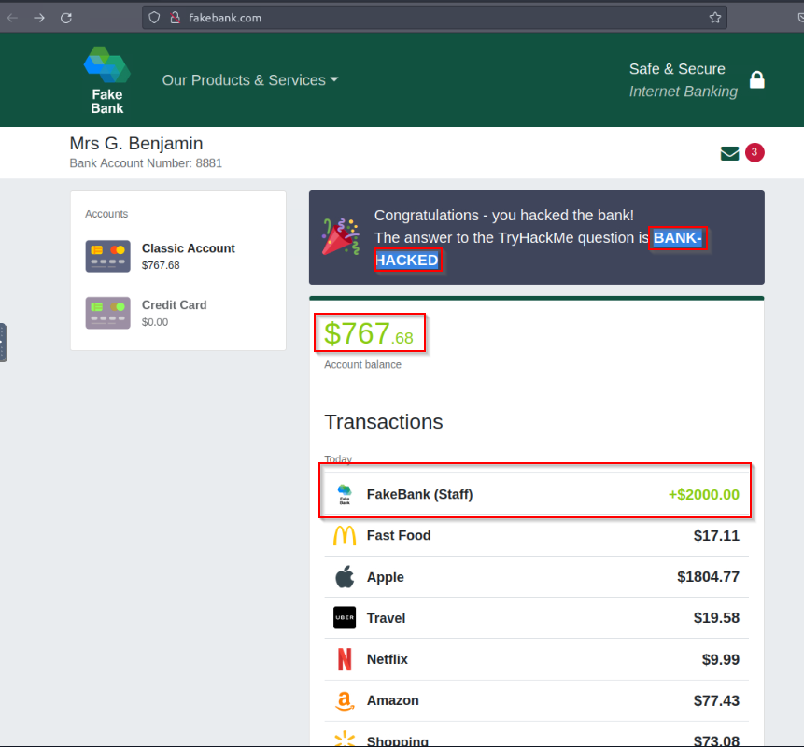This screenshot has width=804, height=747.
Task: Click the padlock site security icon
Action: point(176,18)
